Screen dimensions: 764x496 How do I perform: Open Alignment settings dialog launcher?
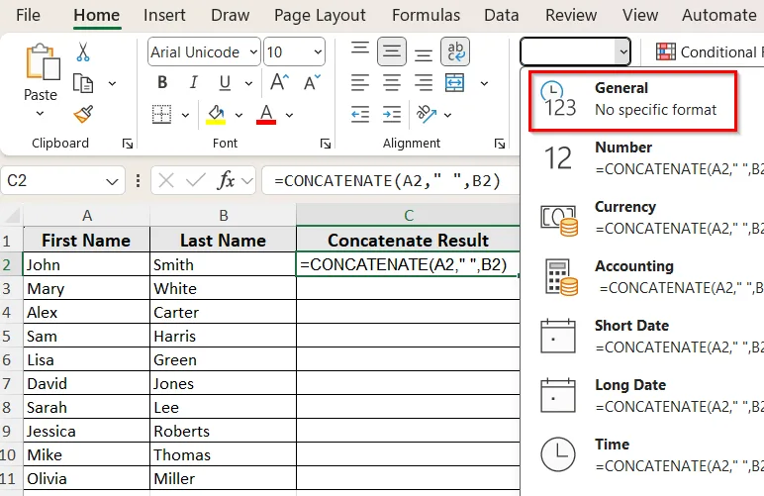pyautogui.click(x=500, y=144)
